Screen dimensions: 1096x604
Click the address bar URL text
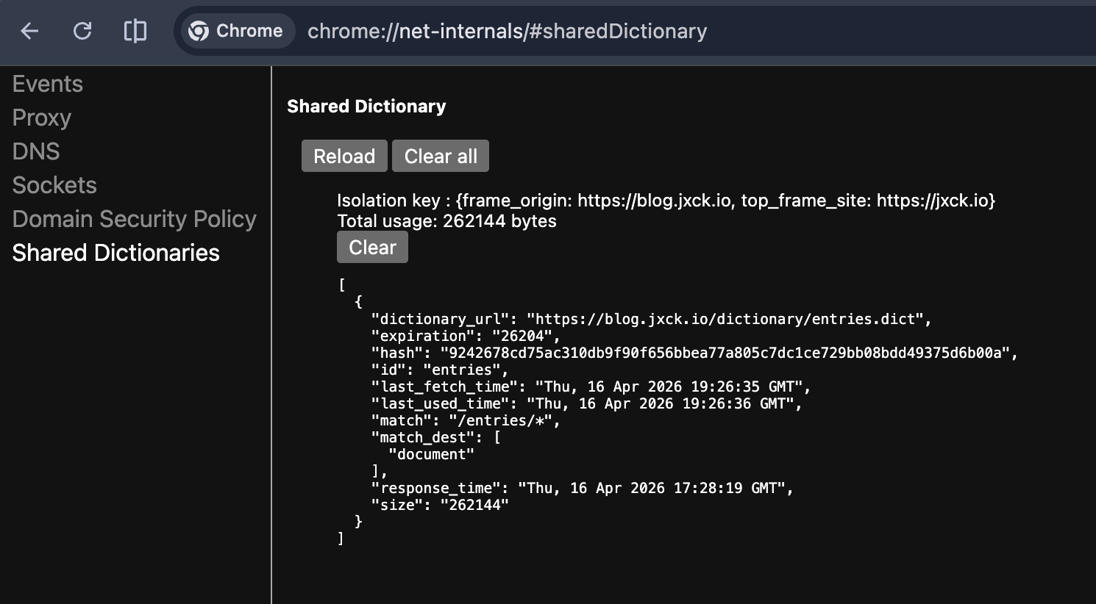click(507, 31)
